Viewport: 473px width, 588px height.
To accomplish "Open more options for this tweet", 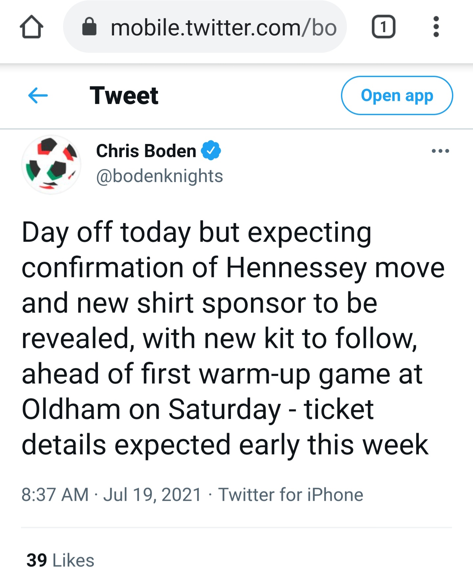I will [440, 151].
